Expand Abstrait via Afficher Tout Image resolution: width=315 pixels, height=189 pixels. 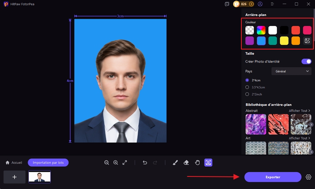coord(299,111)
